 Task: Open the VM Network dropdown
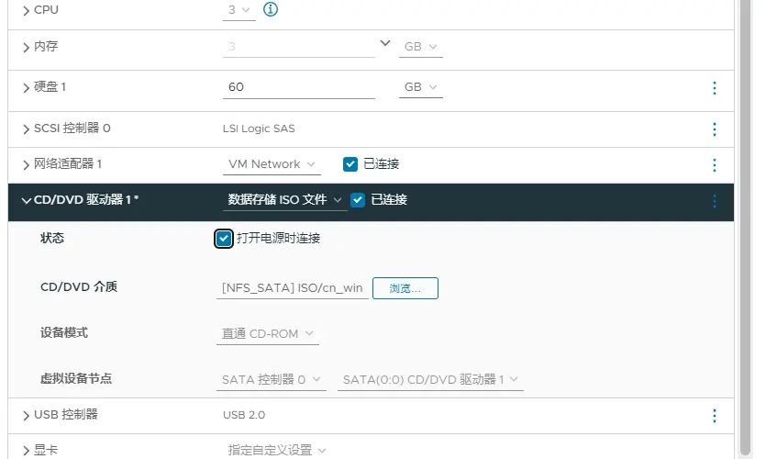(x=272, y=164)
